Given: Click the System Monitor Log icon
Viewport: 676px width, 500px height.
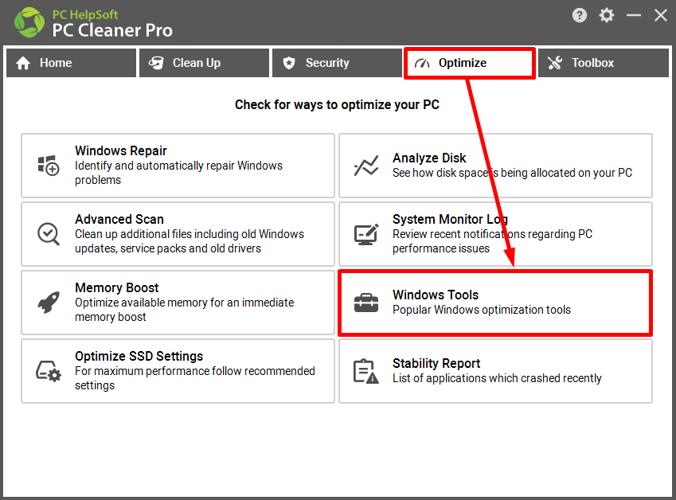Looking at the screenshot, I should point(366,234).
